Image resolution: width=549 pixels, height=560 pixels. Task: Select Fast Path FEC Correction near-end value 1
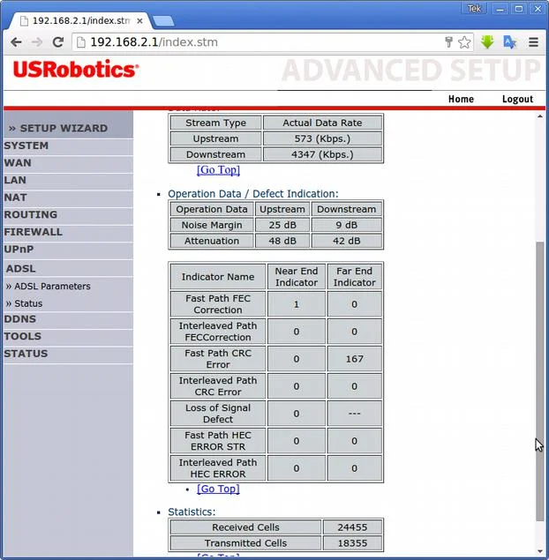pyautogui.click(x=297, y=304)
